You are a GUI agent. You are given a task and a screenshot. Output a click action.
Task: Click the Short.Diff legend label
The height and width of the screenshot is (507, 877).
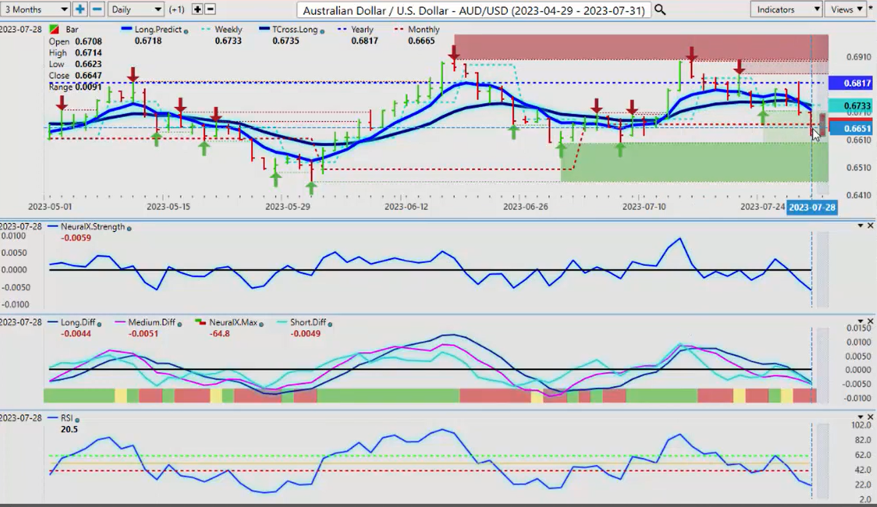(x=308, y=322)
